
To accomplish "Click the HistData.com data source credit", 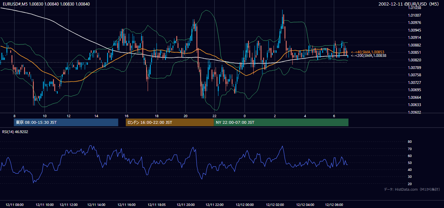I will click(412, 190).
